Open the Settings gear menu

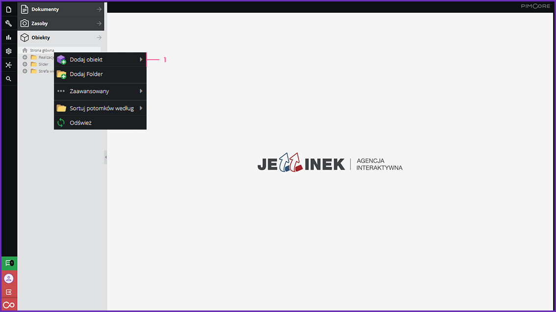point(9,51)
